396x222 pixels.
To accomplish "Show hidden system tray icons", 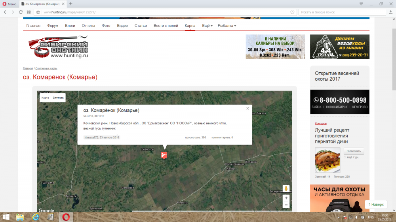I will click(339, 217).
